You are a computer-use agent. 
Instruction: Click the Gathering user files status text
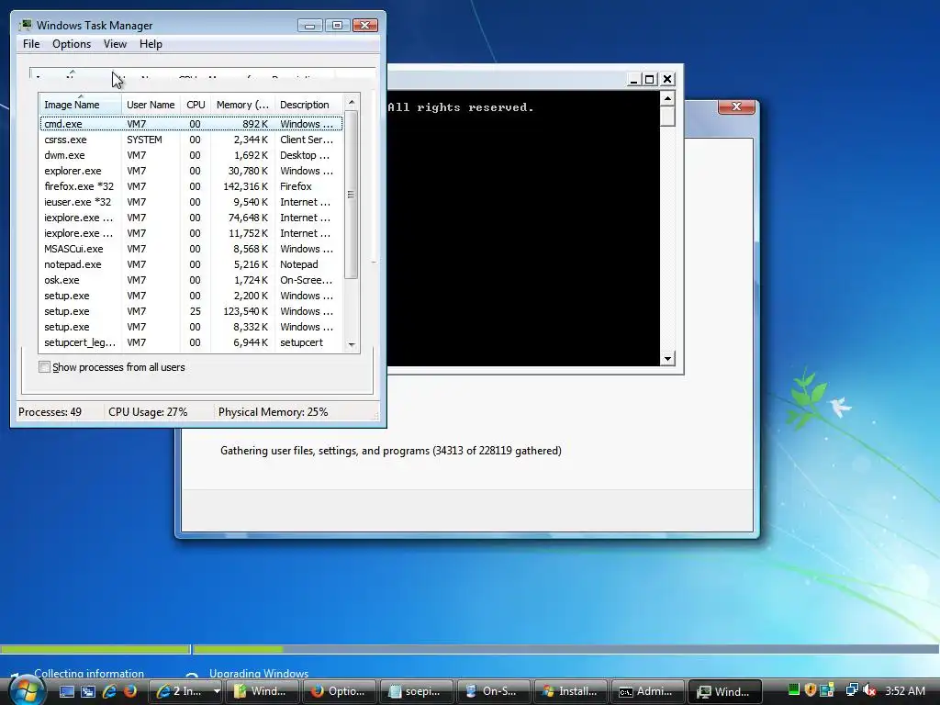tap(391, 451)
